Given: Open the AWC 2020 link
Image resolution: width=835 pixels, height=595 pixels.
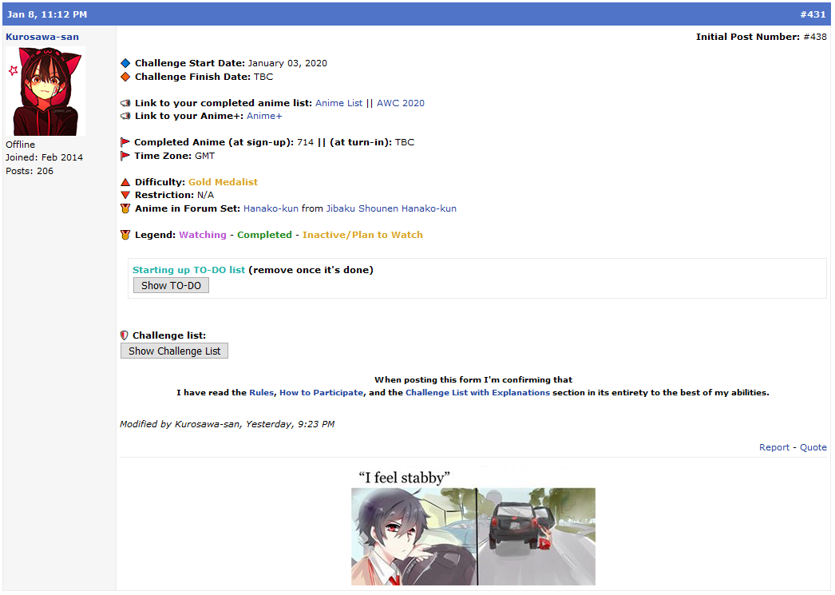Looking at the screenshot, I should pyautogui.click(x=401, y=103).
